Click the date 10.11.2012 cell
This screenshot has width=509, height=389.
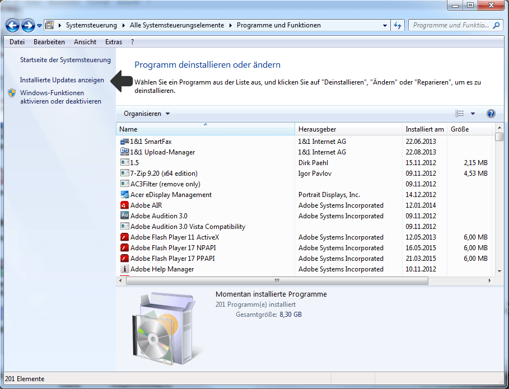coord(421,269)
